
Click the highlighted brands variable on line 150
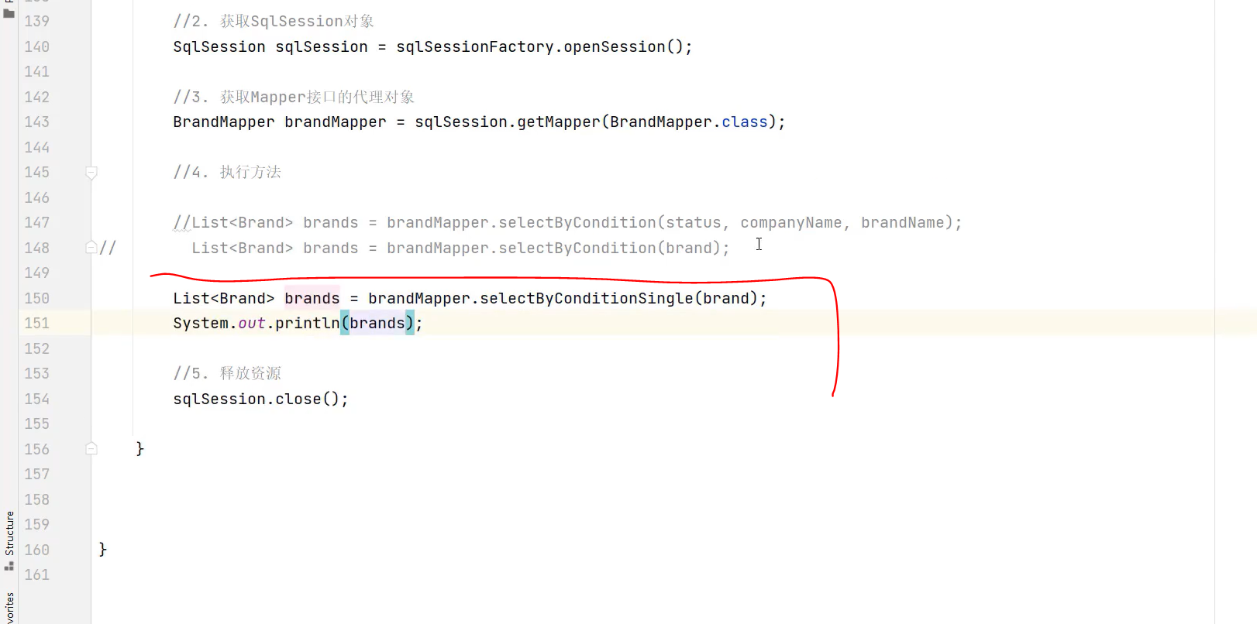pyautogui.click(x=312, y=298)
